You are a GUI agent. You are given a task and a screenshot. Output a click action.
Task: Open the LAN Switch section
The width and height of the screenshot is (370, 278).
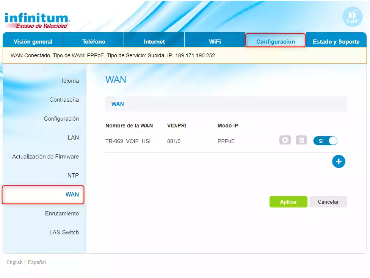[x=64, y=232]
